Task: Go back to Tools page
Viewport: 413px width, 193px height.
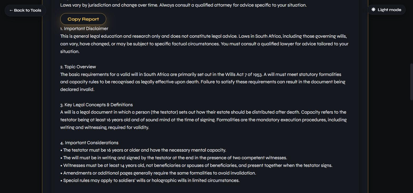Action: point(25,10)
